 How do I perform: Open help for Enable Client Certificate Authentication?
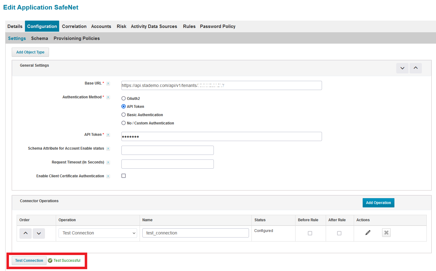pyautogui.click(x=108, y=176)
